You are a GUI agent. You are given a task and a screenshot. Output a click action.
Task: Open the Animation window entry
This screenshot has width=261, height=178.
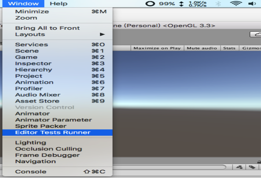(58, 82)
